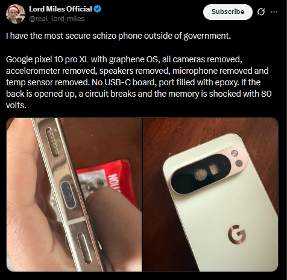Click the epoxy-filled USB-C port in the photo

[x=68, y=195]
